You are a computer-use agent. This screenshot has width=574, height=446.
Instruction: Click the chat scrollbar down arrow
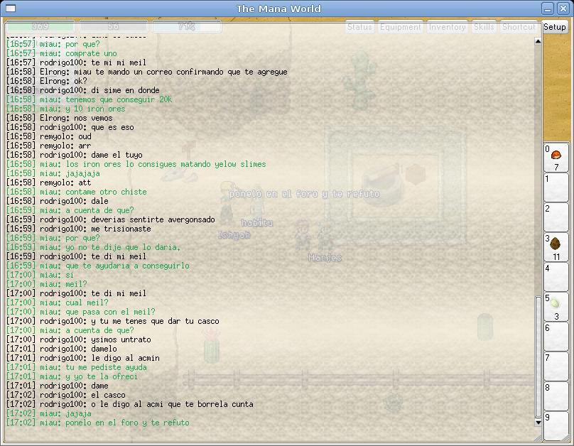click(538, 423)
